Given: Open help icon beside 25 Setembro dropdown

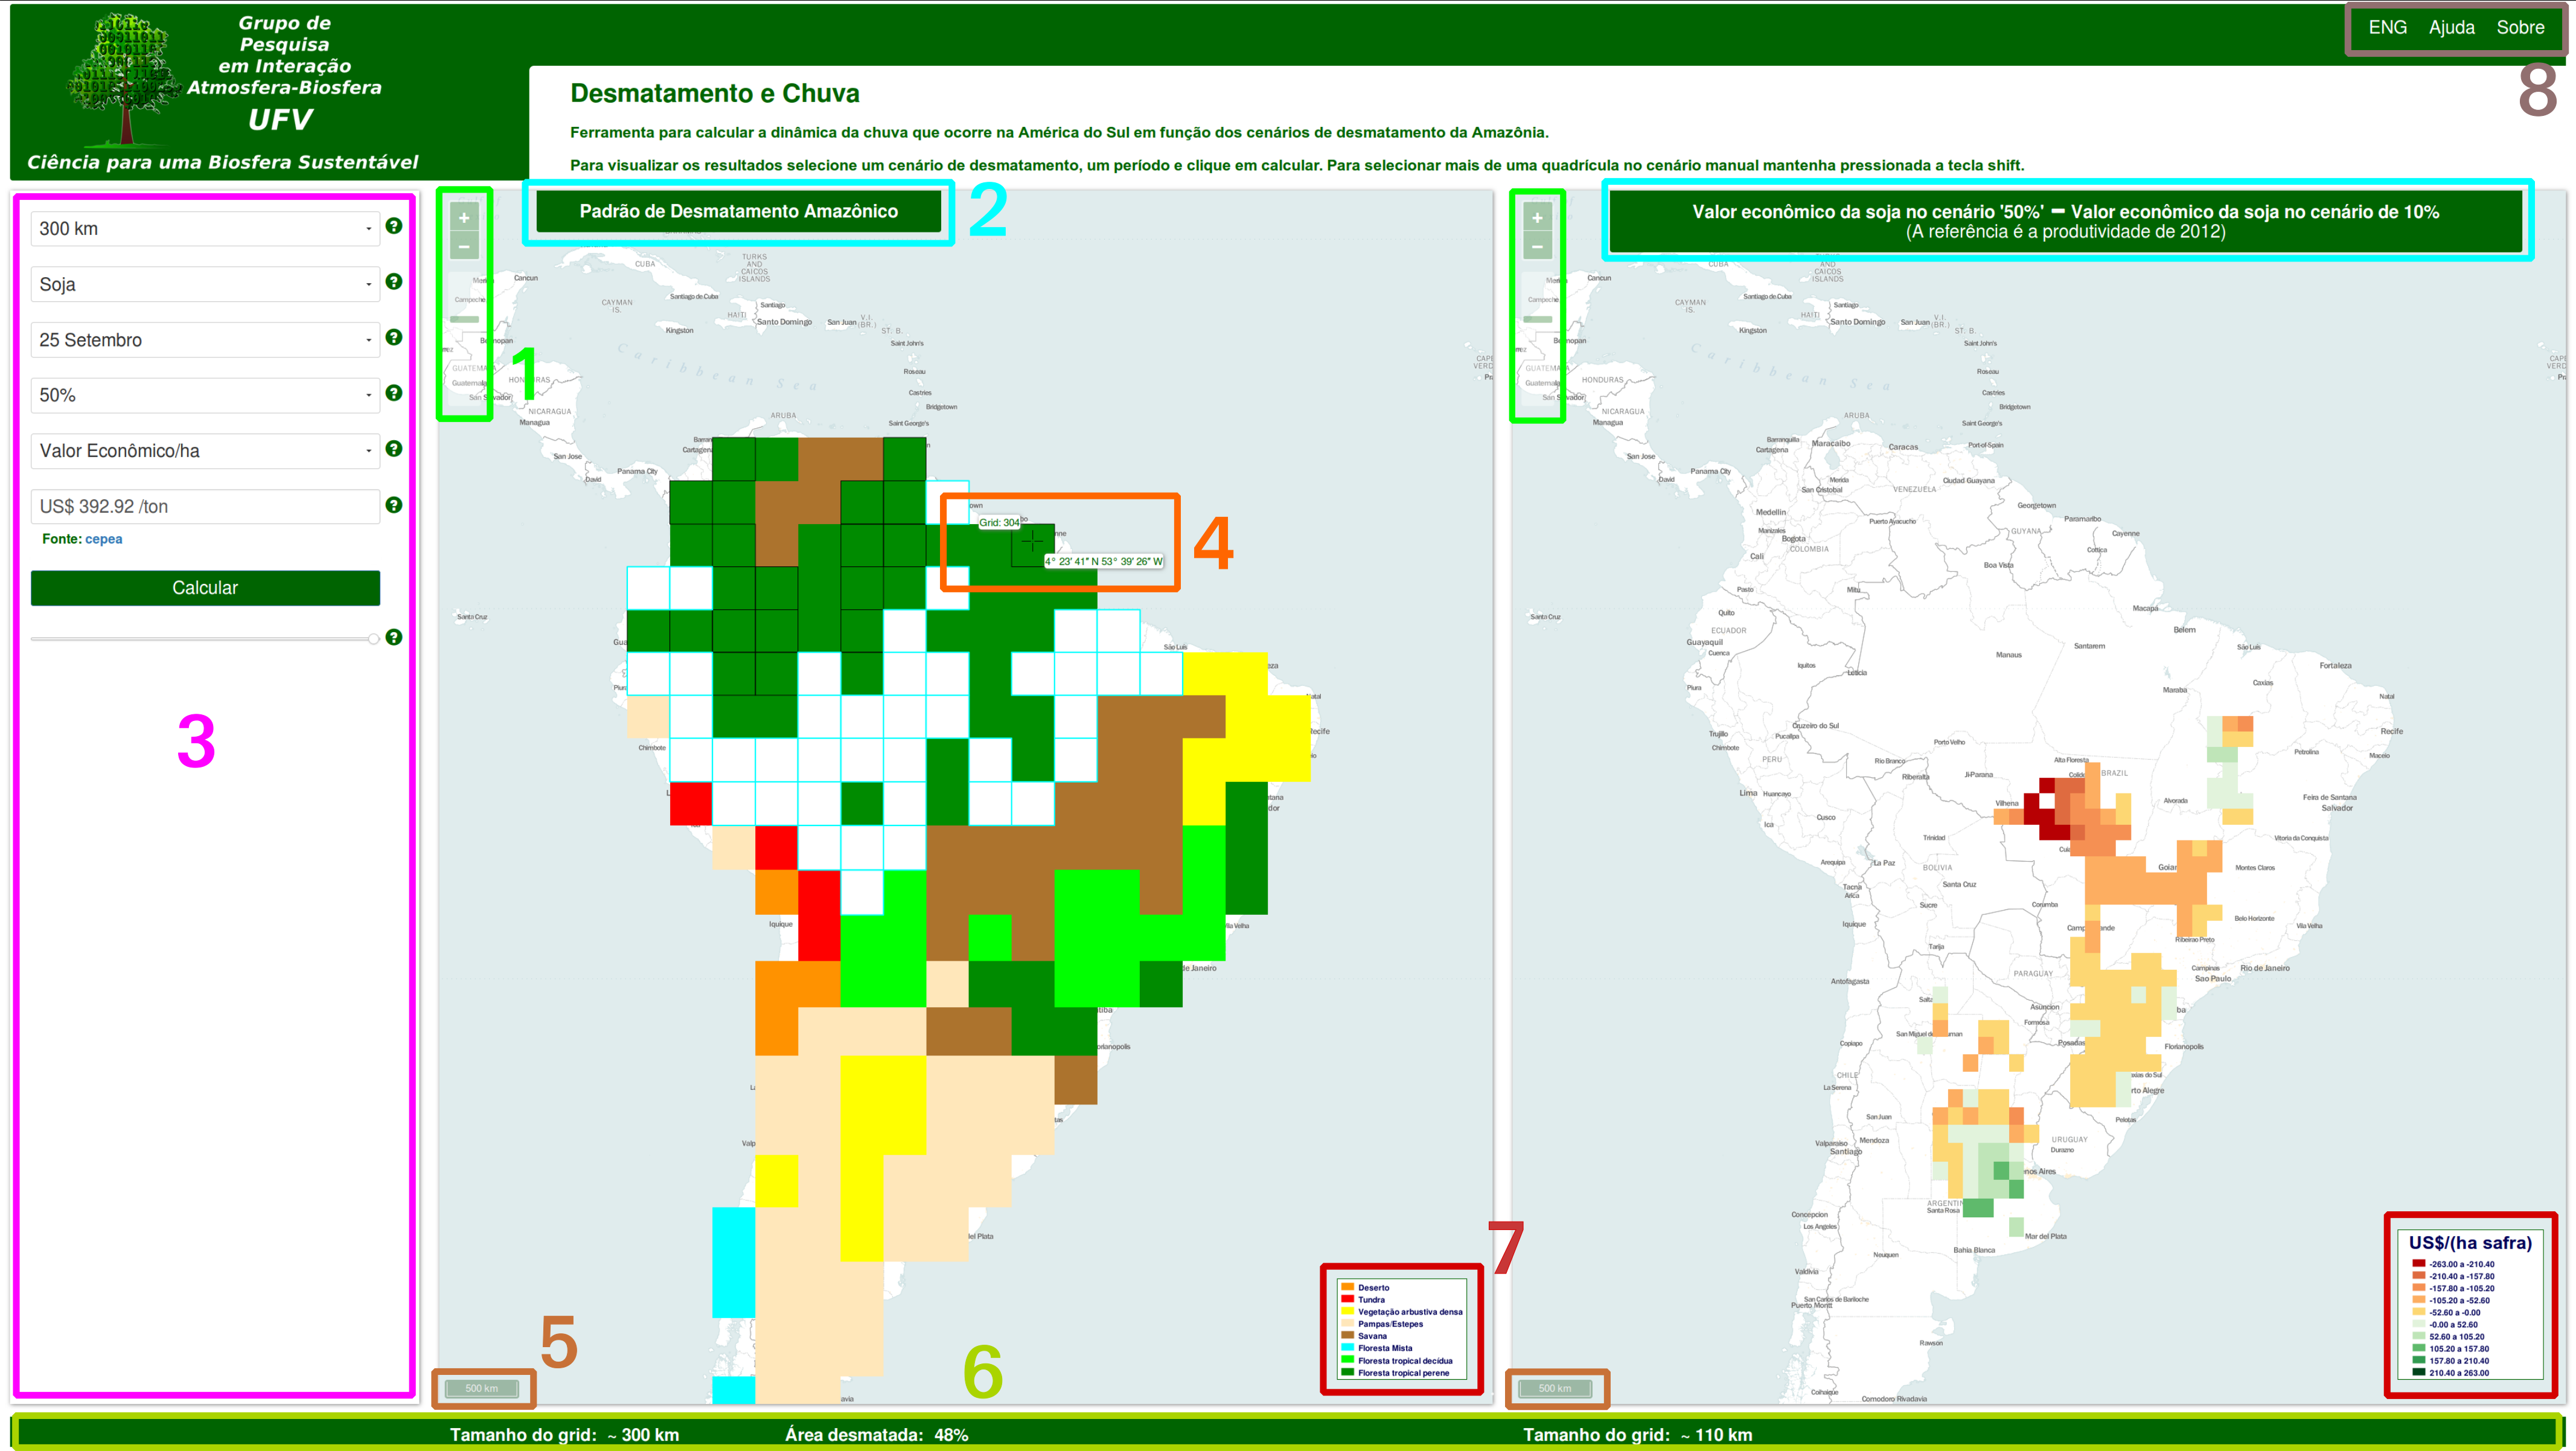Looking at the screenshot, I should point(394,338).
